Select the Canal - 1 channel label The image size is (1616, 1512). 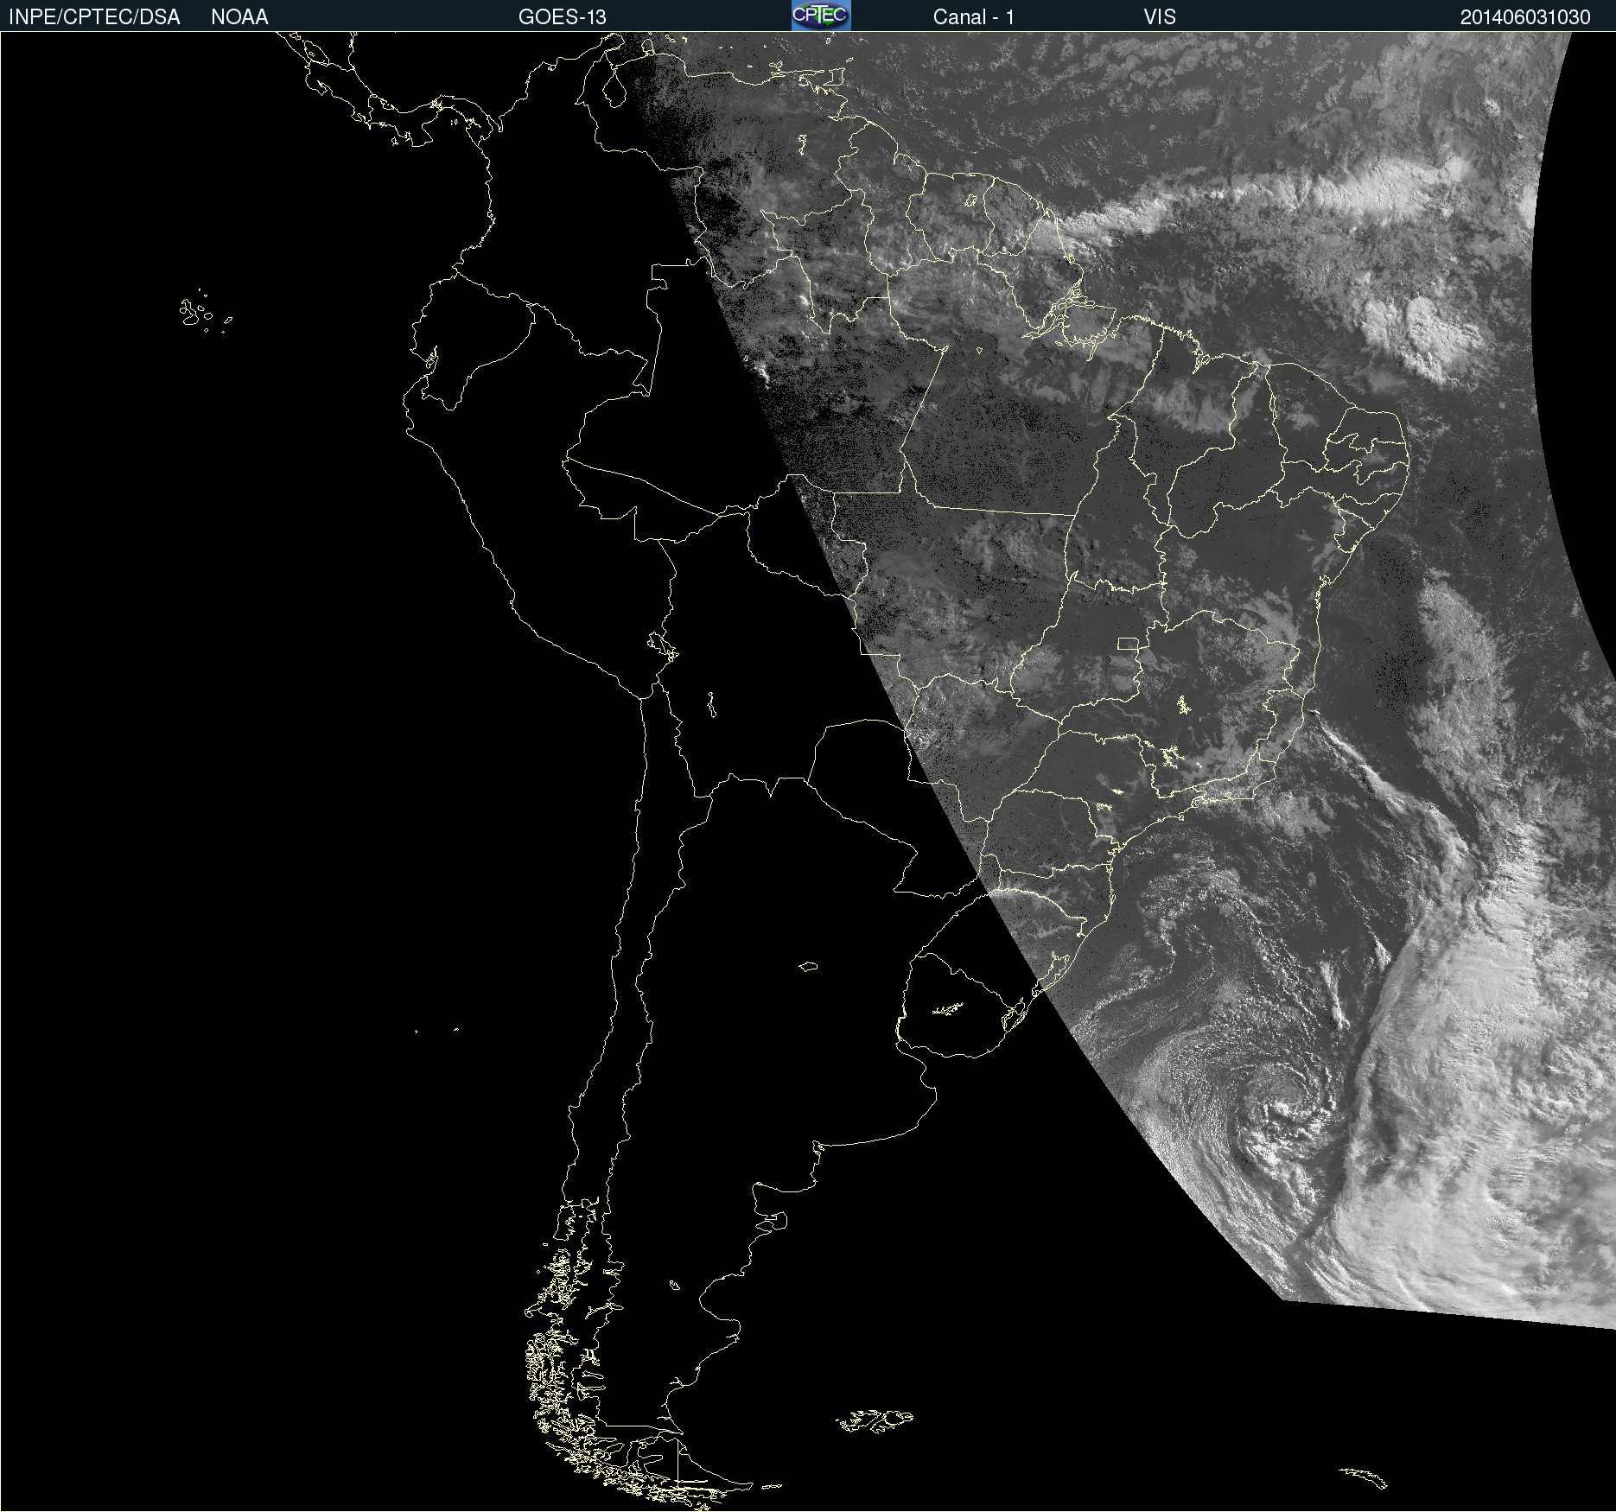pos(973,17)
